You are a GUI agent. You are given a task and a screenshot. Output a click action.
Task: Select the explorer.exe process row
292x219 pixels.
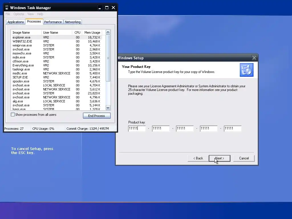point(57,37)
